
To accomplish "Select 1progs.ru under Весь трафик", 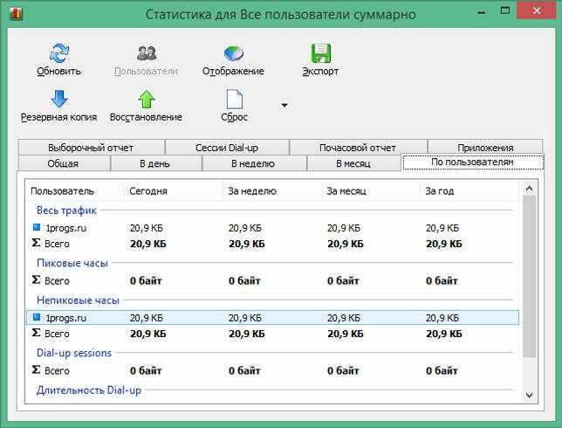I will tap(66, 228).
